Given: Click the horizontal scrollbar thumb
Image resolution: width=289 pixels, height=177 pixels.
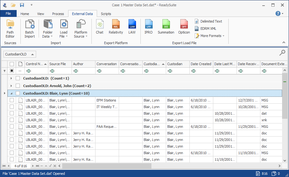Looking at the screenshot, I should tap(107, 166).
